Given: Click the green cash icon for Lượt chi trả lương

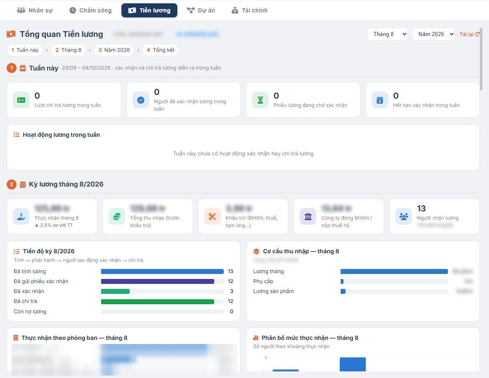Looking at the screenshot, I should tap(21, 100).
